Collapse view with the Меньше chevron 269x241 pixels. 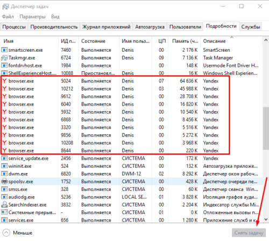[x=6, y=233]
